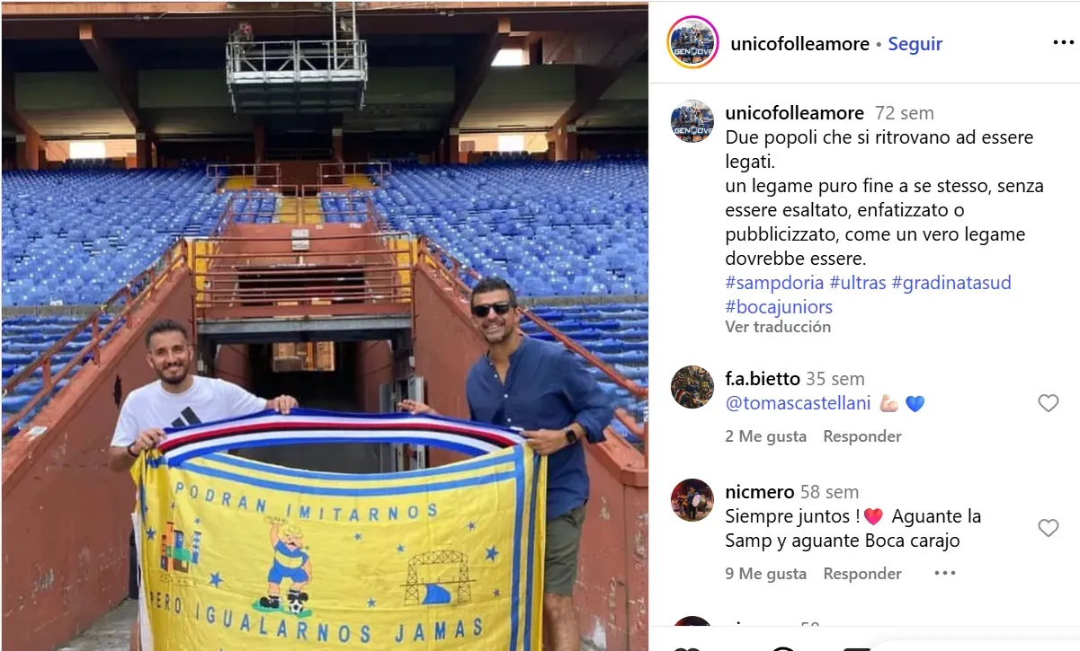
Task: Reply to f.a.bietto's comment
Action: click(861, 436)
